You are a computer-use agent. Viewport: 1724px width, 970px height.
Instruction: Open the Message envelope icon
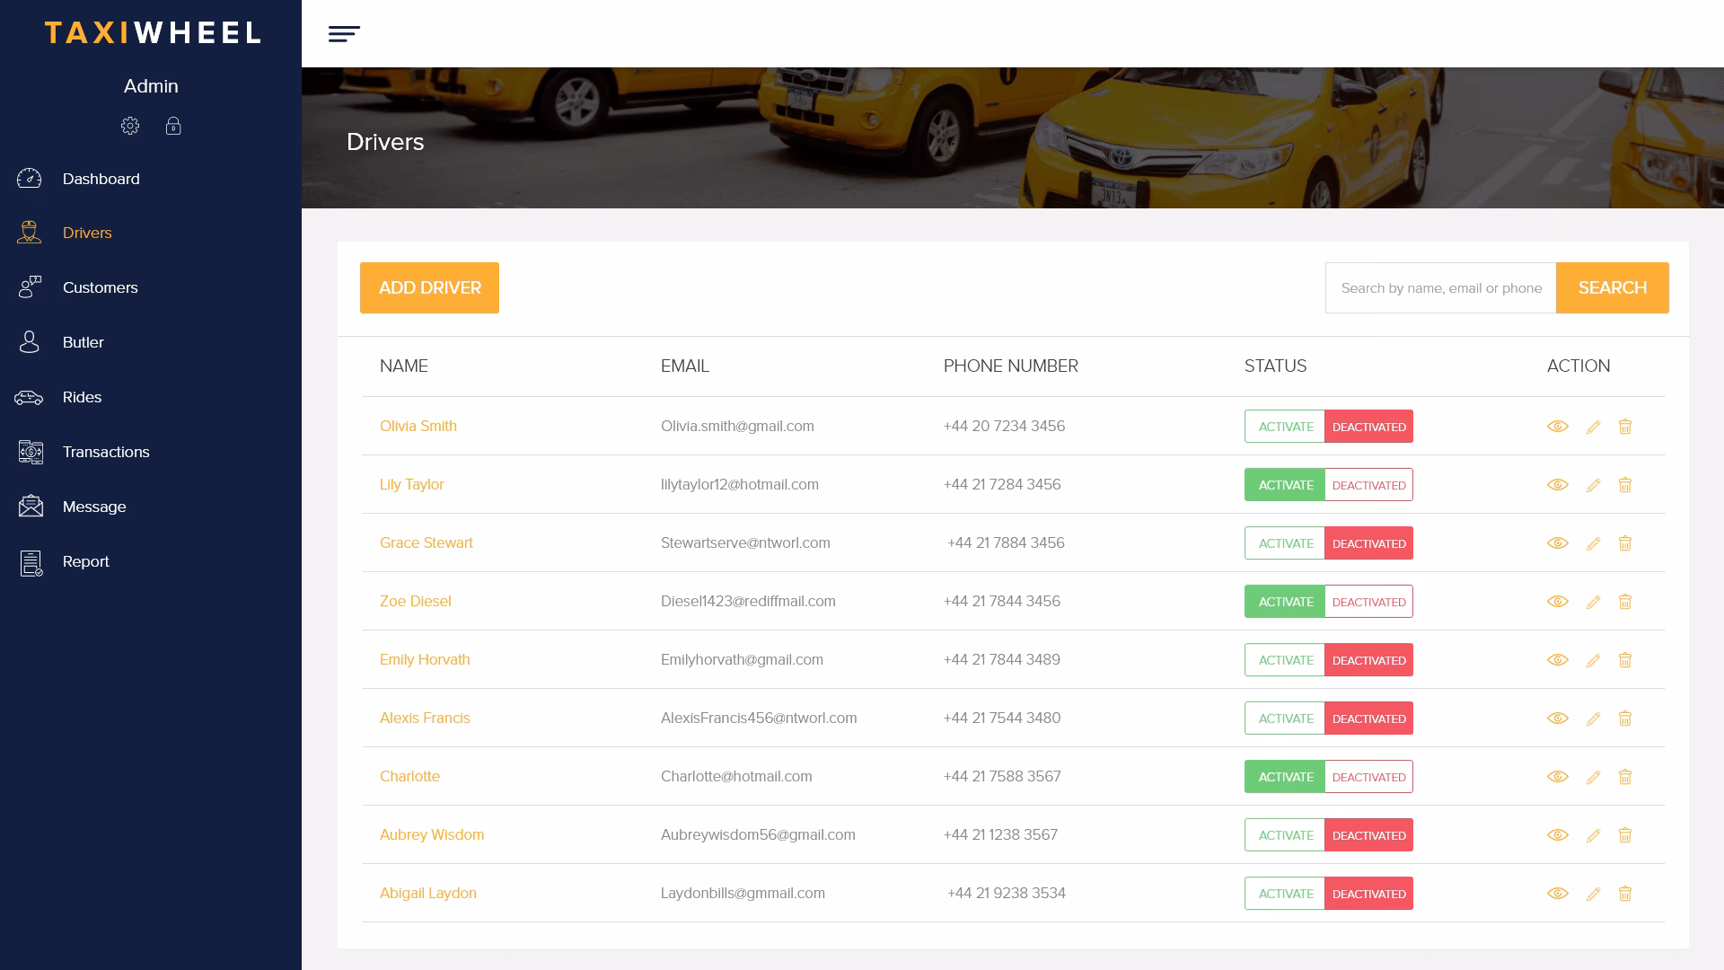point(30,506)
